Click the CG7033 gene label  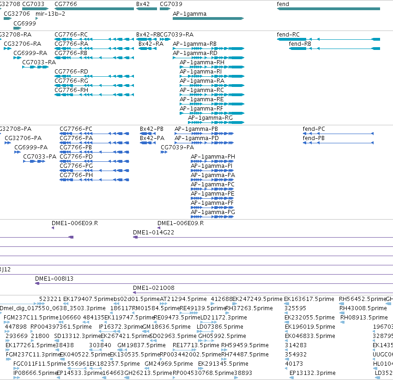33,4
